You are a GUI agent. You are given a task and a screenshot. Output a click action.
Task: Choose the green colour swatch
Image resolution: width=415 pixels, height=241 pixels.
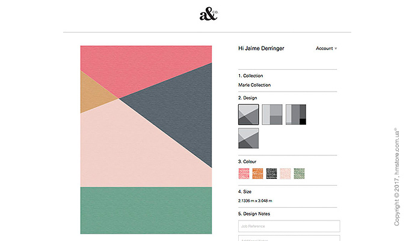click(x=299, y=174)
